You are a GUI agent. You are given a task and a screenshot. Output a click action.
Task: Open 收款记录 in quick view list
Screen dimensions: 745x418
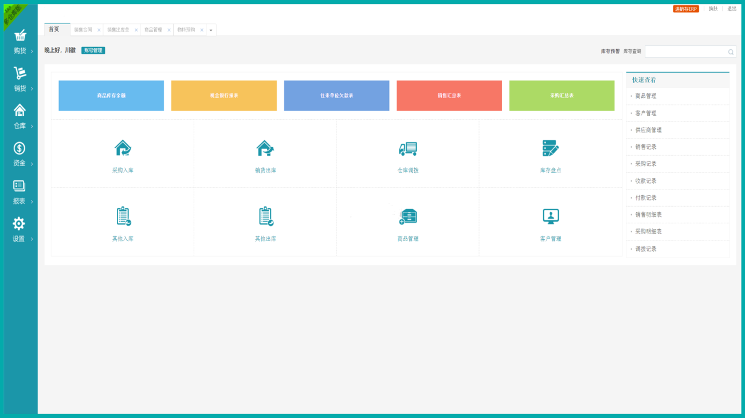677,181
